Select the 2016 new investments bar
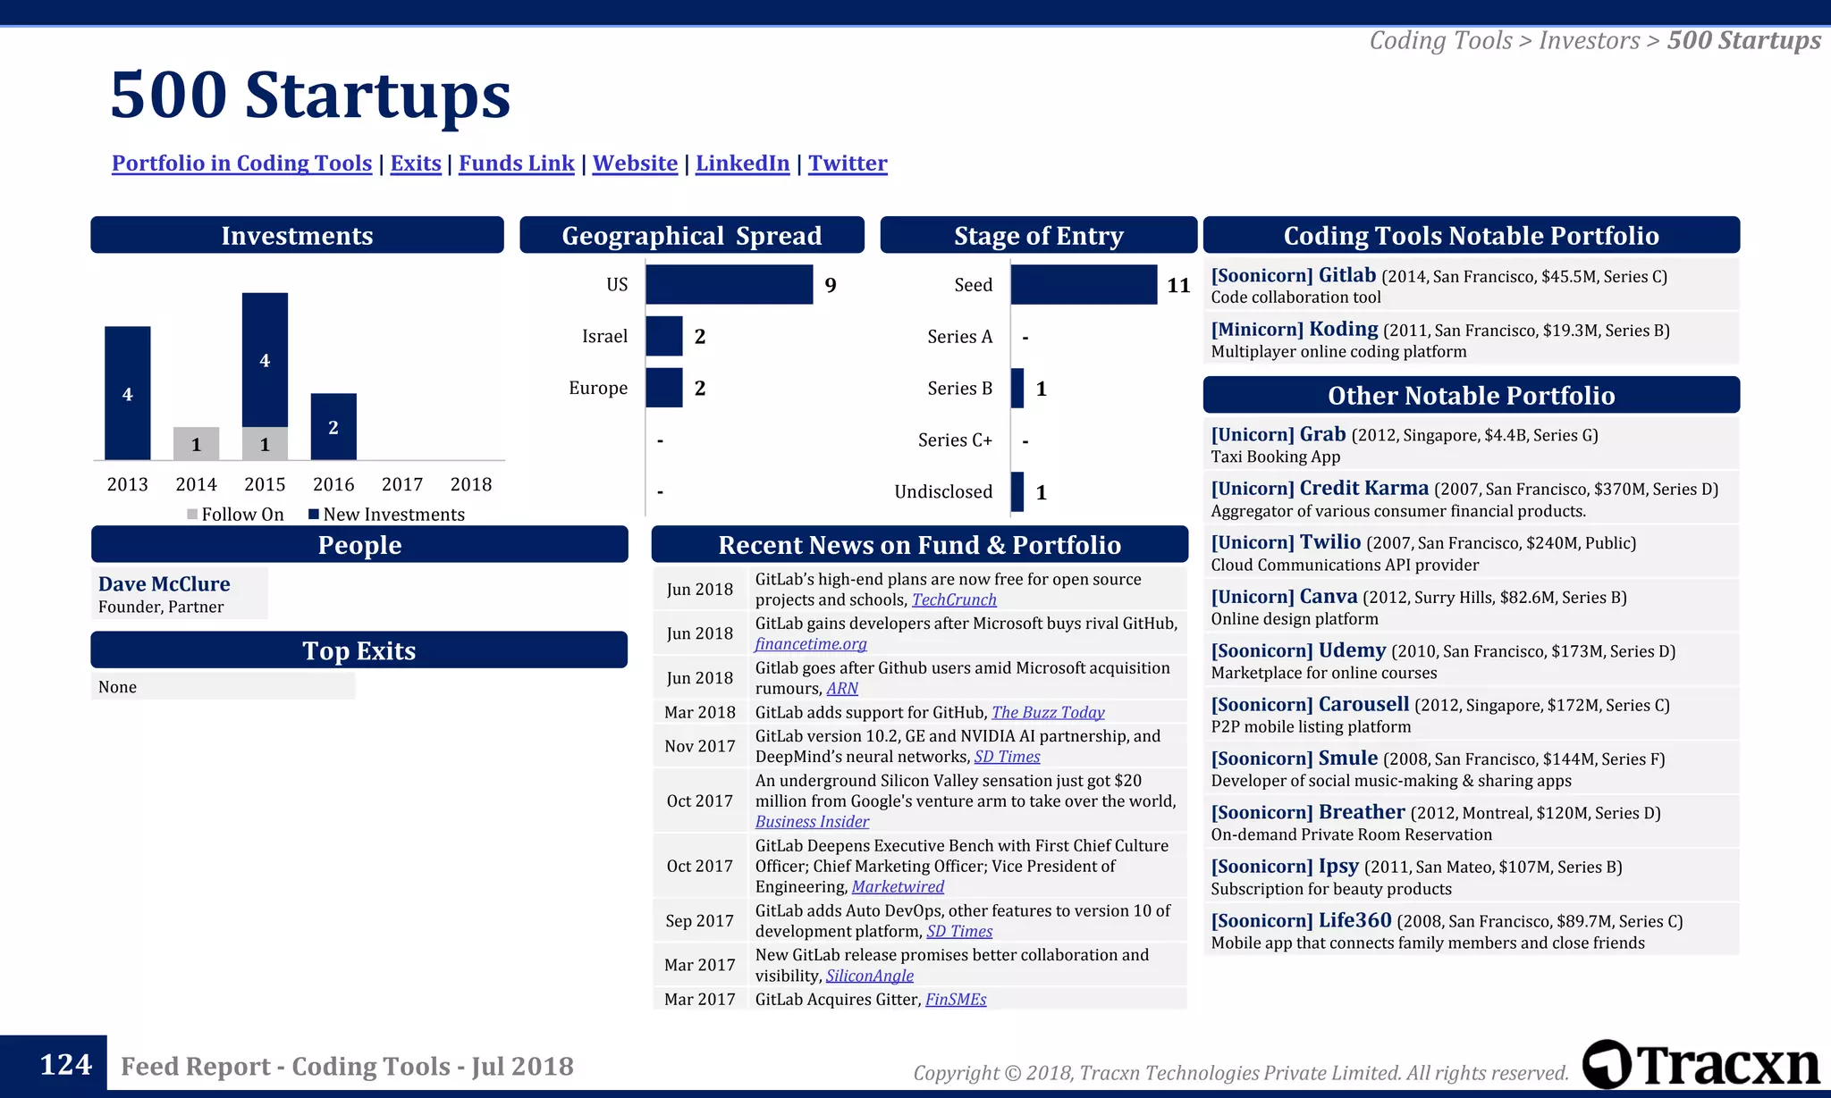Screen dimensions: 1831x1098 (333, 427)
